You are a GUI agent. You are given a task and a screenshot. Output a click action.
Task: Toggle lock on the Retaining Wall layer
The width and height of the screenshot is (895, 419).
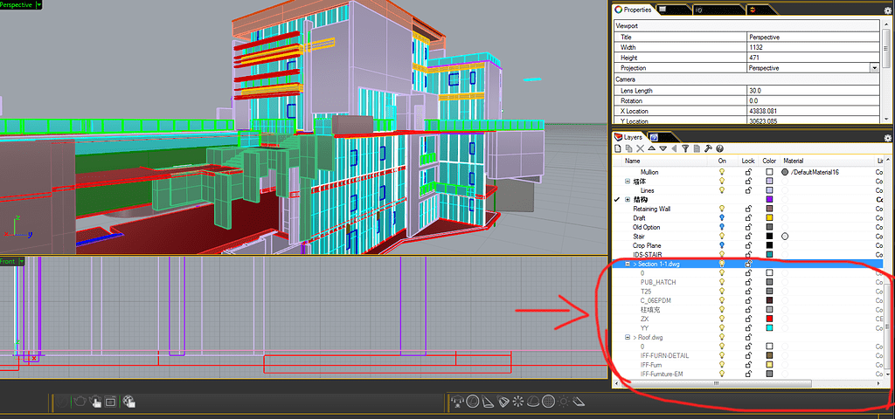748,209
